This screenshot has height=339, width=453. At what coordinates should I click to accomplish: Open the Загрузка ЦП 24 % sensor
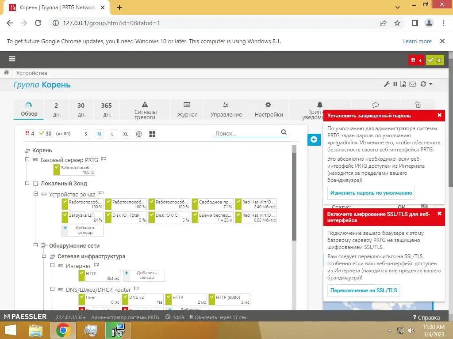82,217
